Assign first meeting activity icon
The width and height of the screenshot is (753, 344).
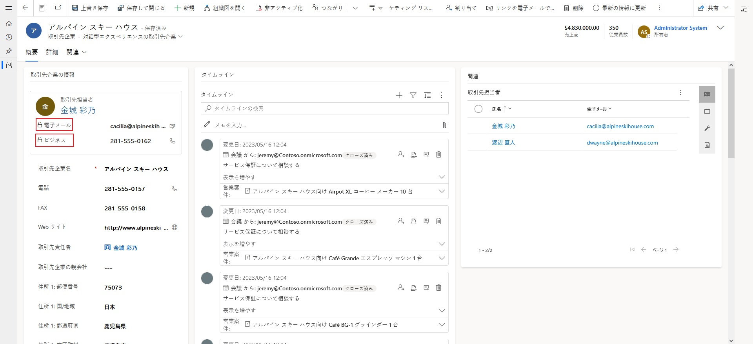click(x=401, y=154)
